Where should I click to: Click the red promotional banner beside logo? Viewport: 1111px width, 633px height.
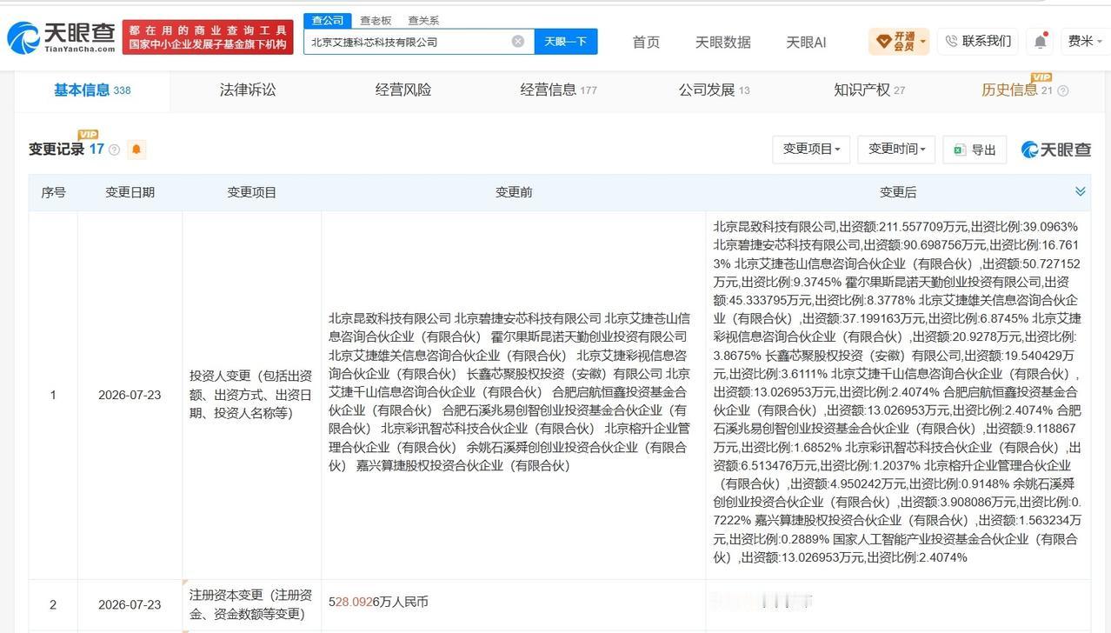pyautogui.click(x=208, y=37)
